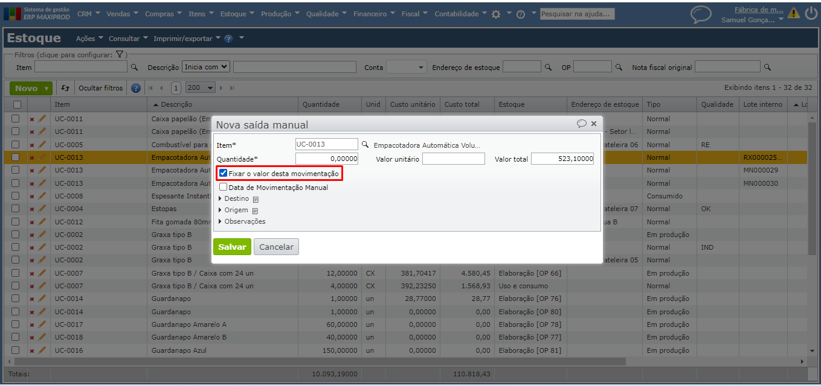Select the UC-0018 row checkbox

[16, 337]
